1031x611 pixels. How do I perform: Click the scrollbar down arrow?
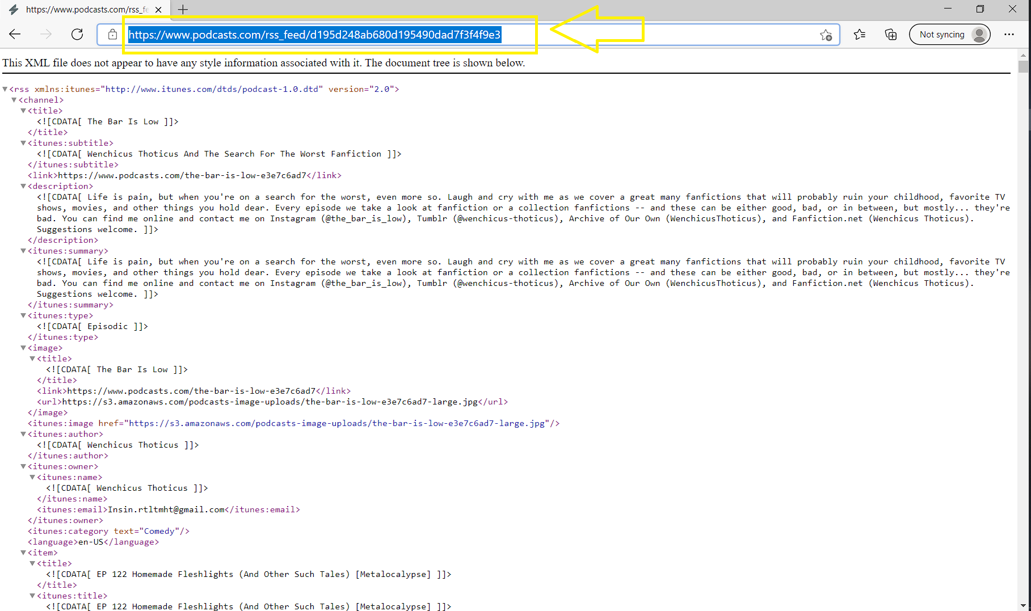[1023, 606]
